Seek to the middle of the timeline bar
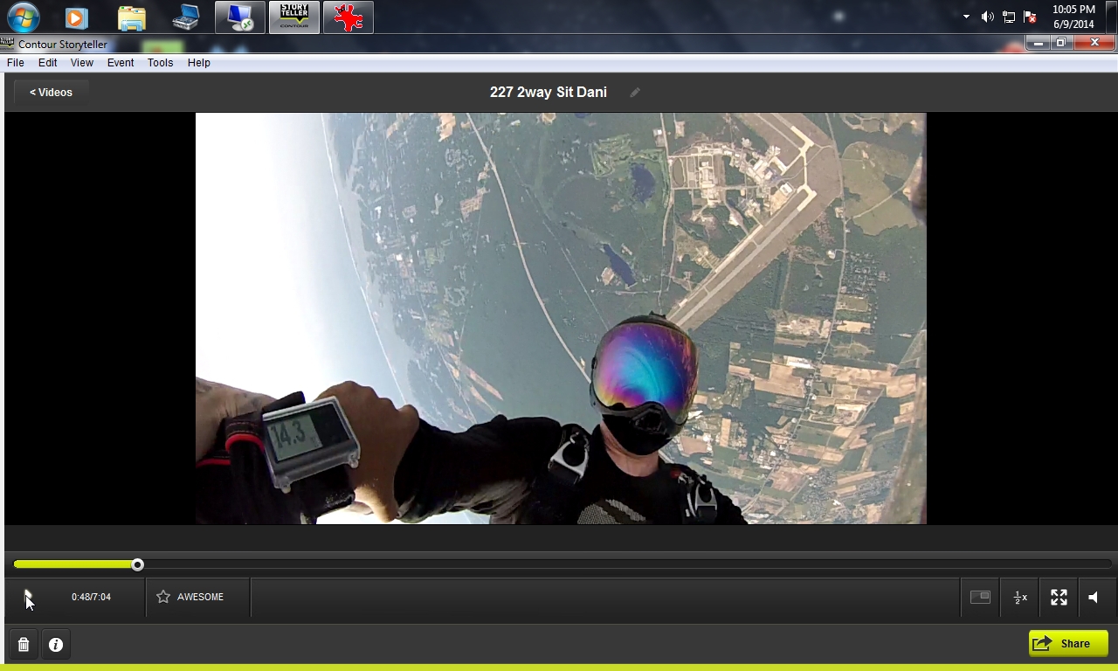This screenshot has height=671, width=1118. coord(562,565)
